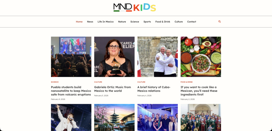The image size is (272, 131).
Task: Click the MND Kids logo
Action: 135,7
